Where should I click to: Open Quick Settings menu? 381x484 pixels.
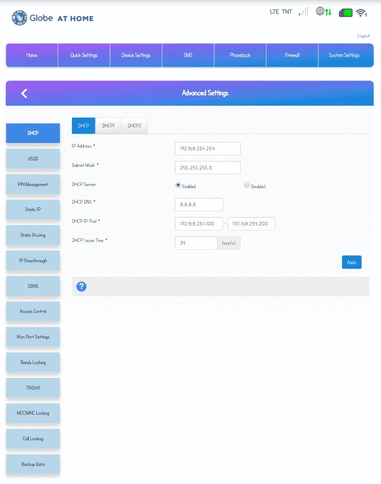[x=84, y=55]
